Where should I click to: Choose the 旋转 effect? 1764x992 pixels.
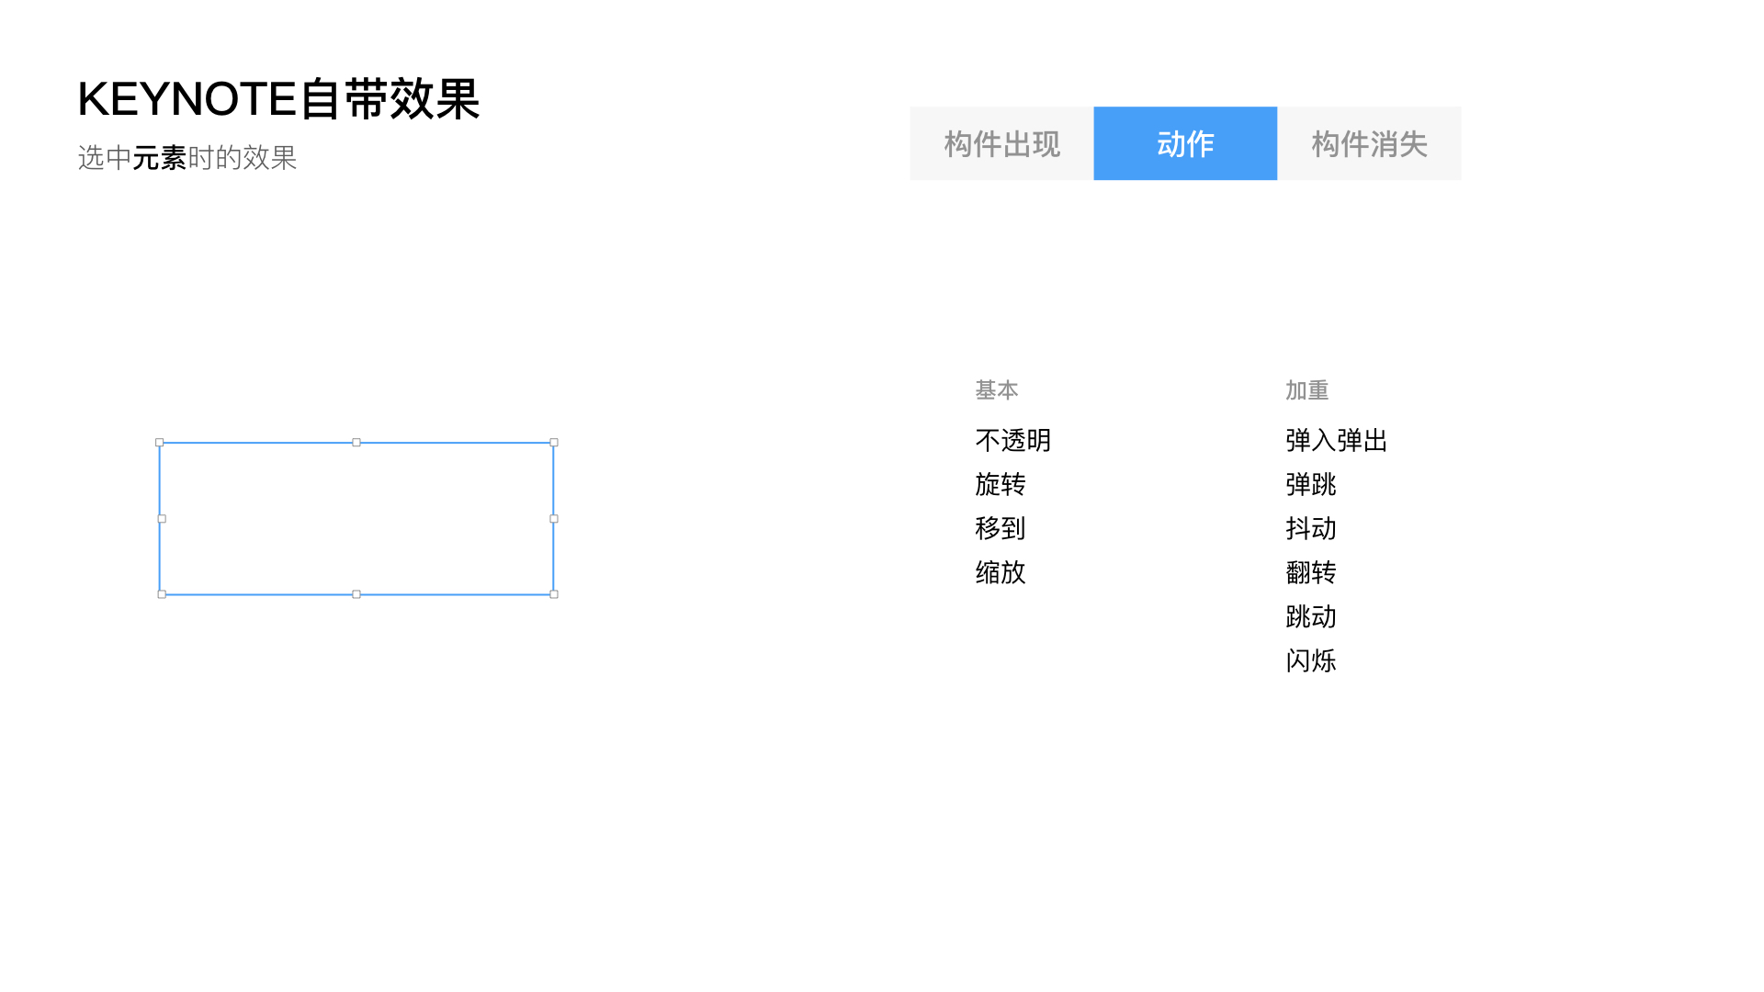(x=1000, y=485)
